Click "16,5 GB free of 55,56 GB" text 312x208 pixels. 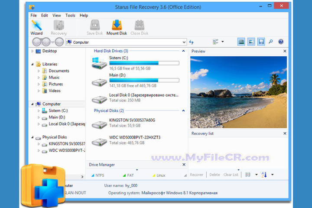click(130, 68)
